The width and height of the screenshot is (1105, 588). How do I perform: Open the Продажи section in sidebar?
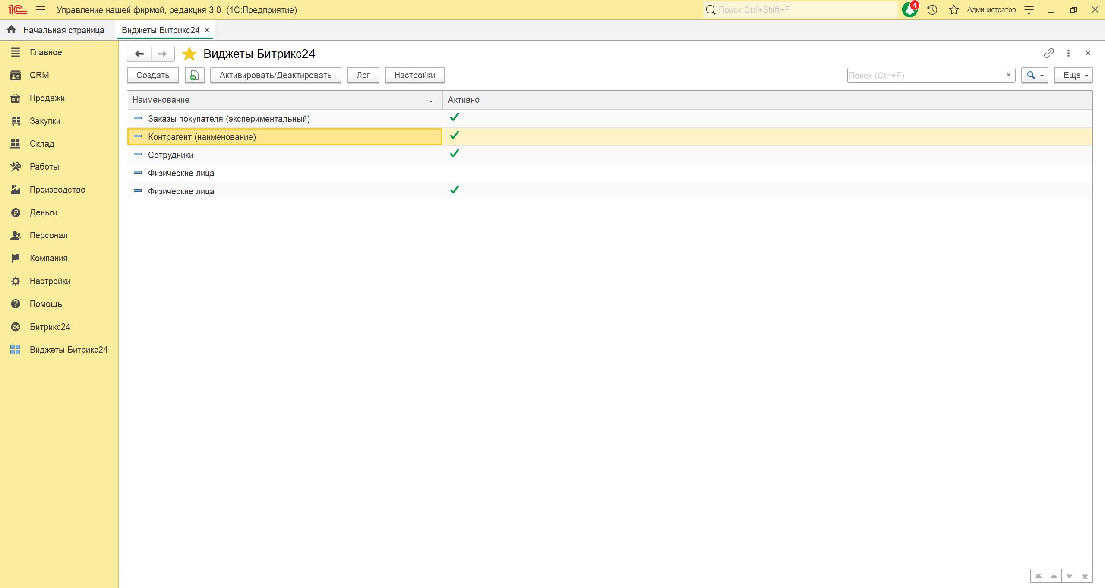47,98
